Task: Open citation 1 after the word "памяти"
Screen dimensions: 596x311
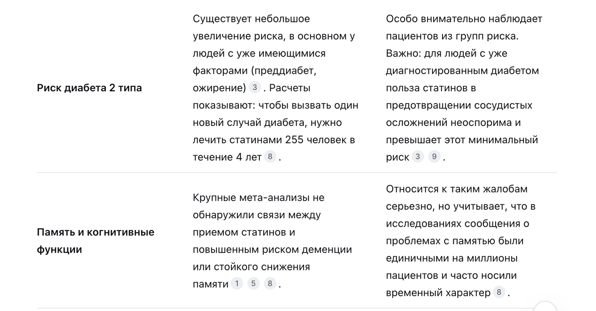Action: pos(237,284)
